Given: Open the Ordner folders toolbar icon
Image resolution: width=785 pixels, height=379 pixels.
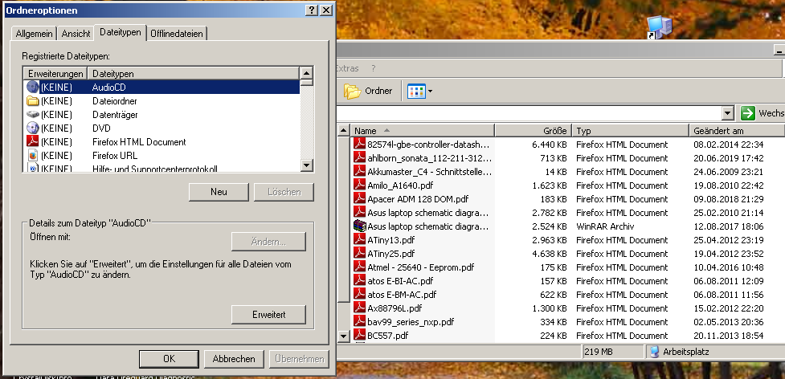Looking at the screenshot, I should click(353, 91).
